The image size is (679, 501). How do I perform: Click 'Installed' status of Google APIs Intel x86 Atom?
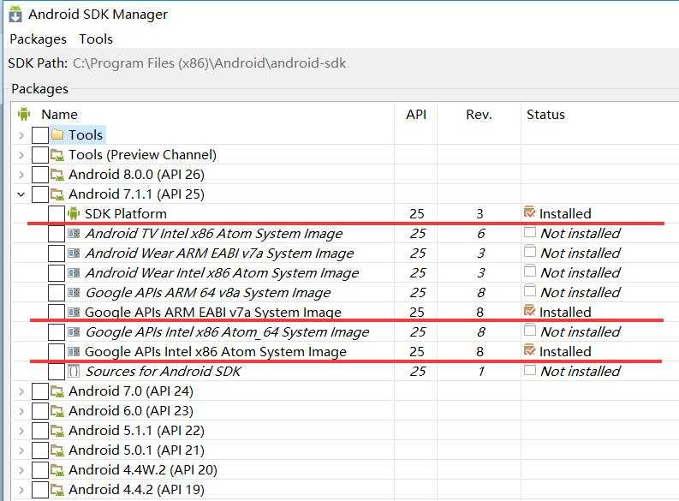(565, 352)
